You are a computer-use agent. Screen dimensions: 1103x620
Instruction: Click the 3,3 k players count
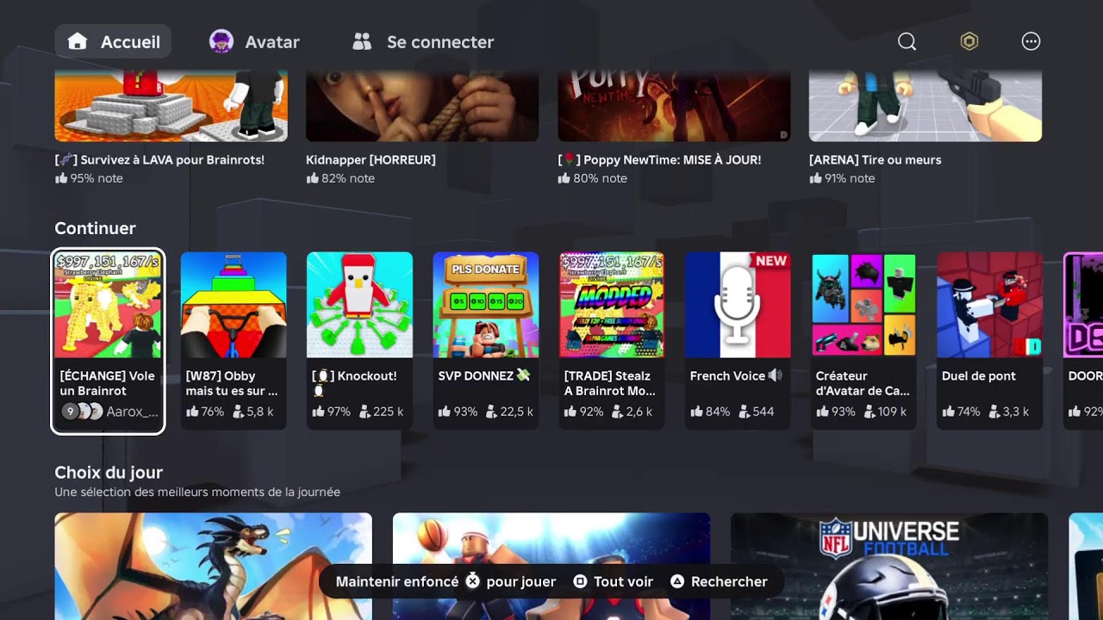click(1010, 412)
